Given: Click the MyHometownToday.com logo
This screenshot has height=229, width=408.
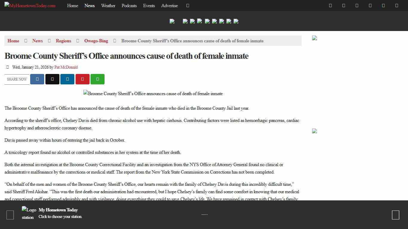Looking at the screenshot, I should [x=30, y=5].
